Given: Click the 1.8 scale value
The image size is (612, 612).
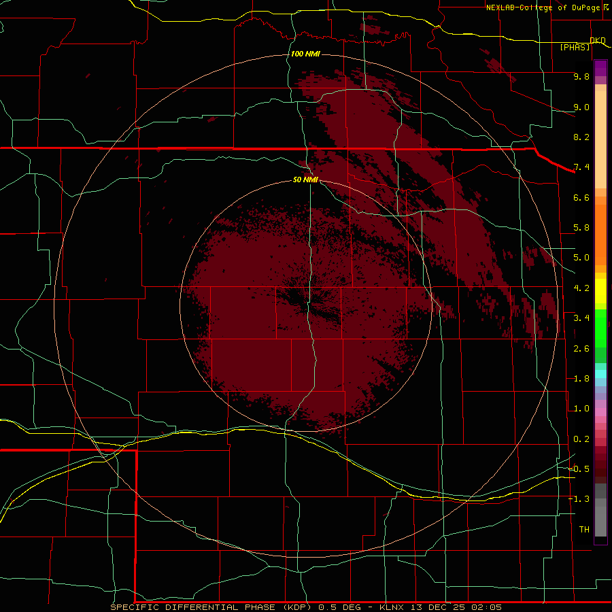Looking at the screenshot, I should click(581, 379).
